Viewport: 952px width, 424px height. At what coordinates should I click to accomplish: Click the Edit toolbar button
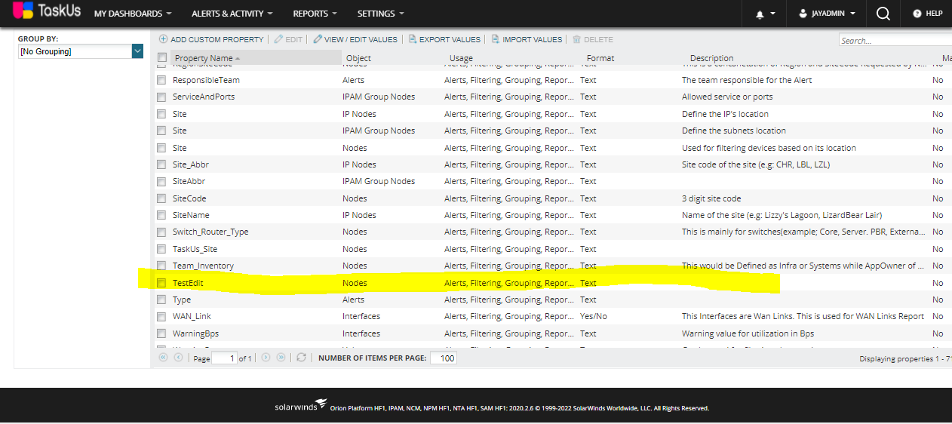tap(288, 39)
